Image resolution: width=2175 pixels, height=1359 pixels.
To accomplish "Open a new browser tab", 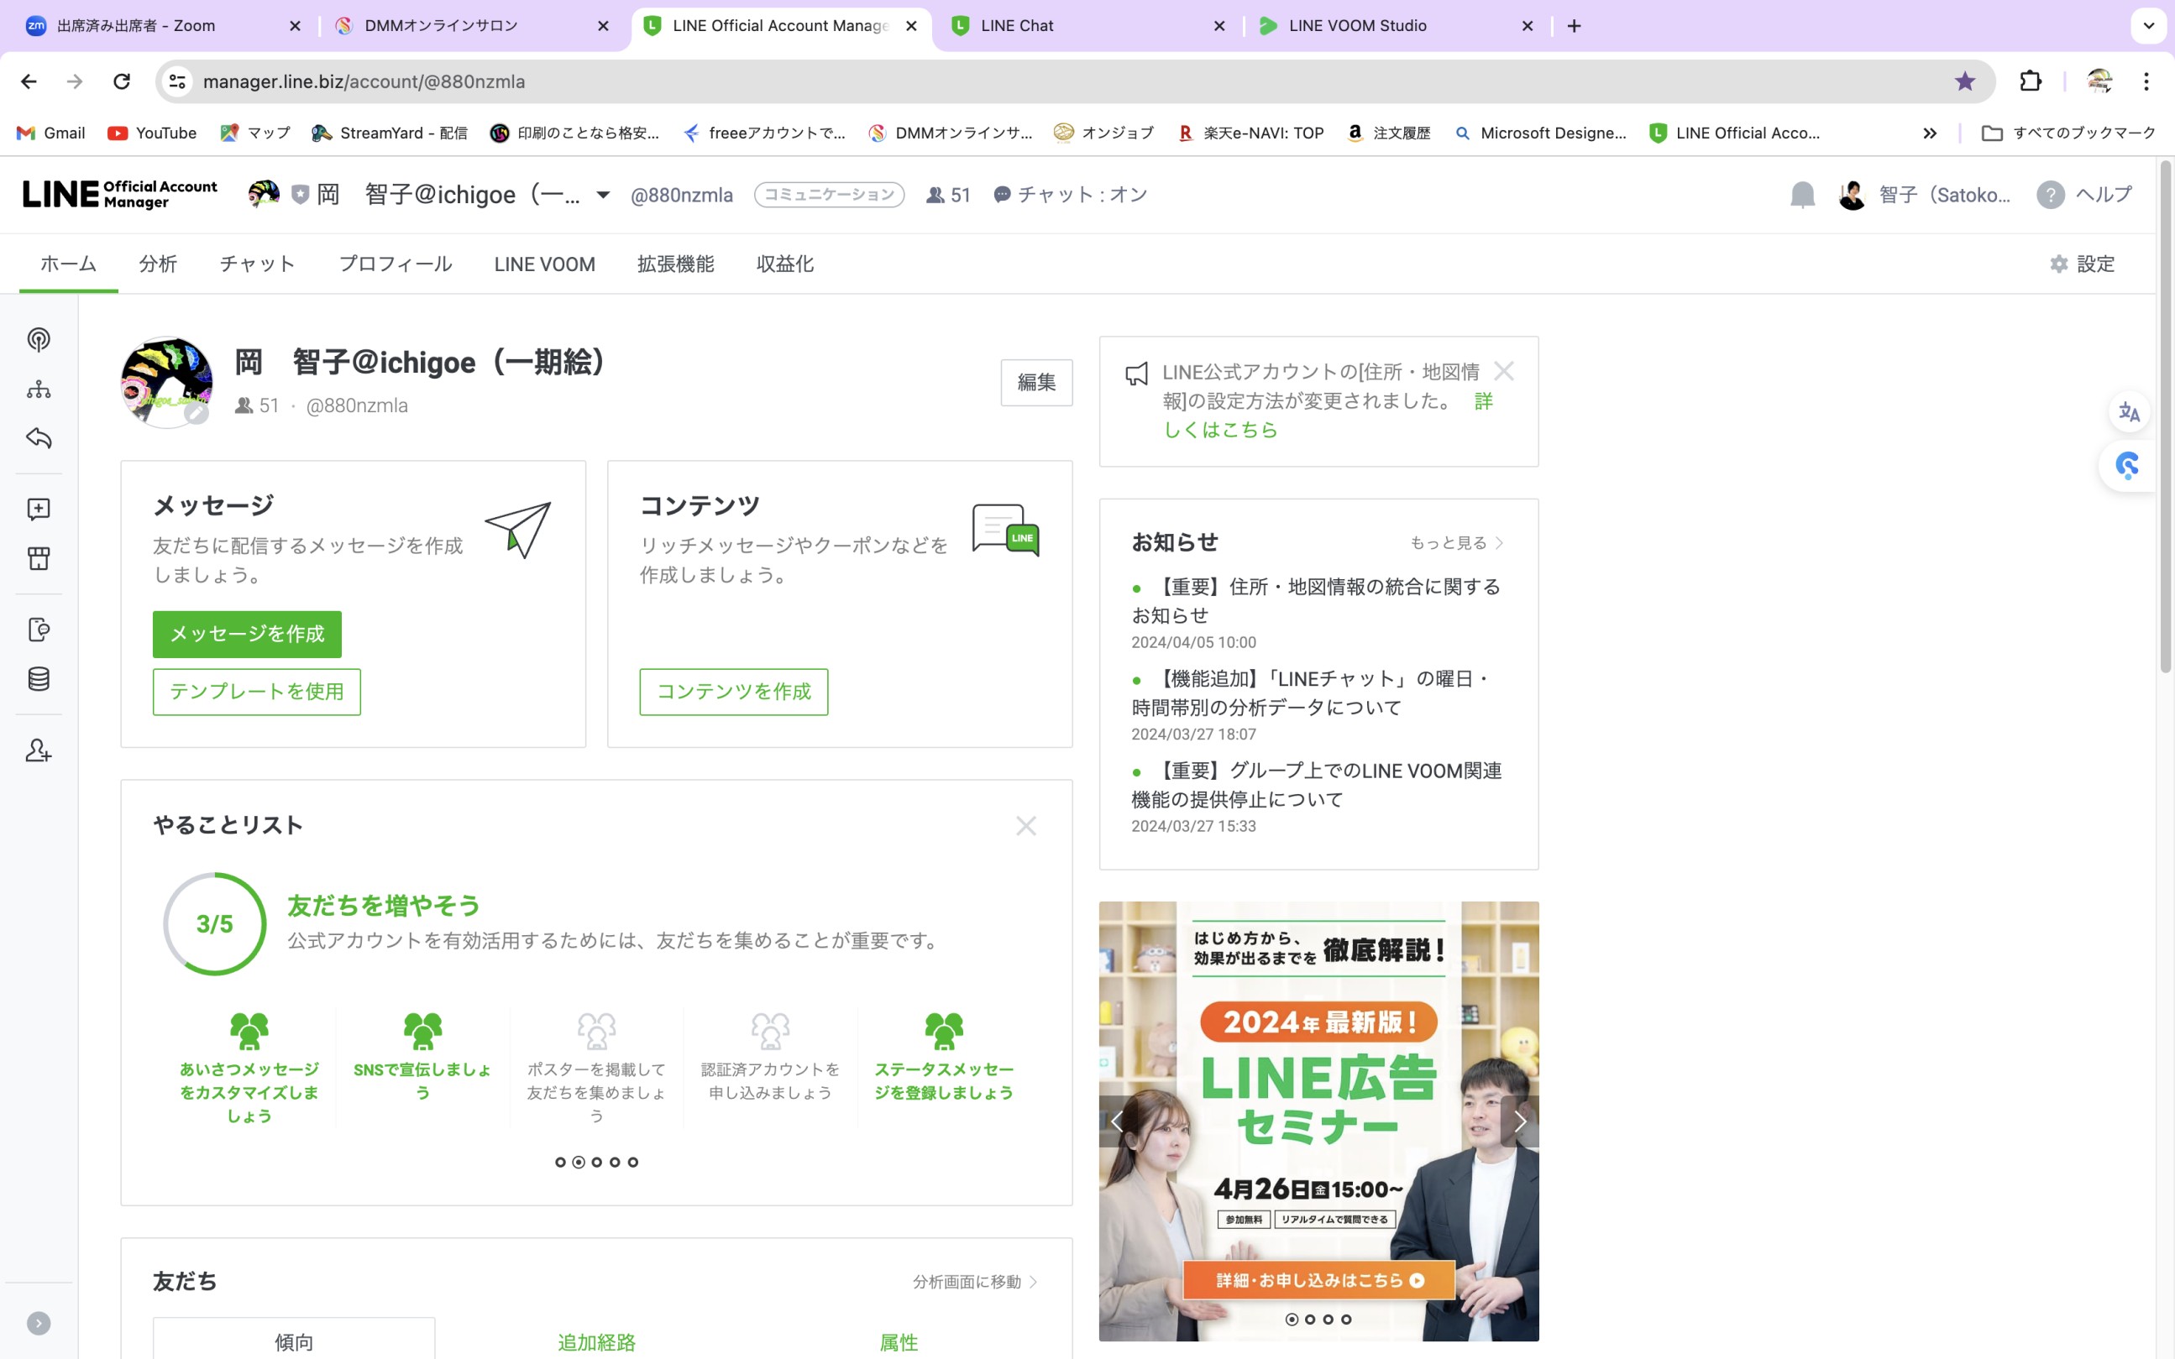I will (1574, 26).
